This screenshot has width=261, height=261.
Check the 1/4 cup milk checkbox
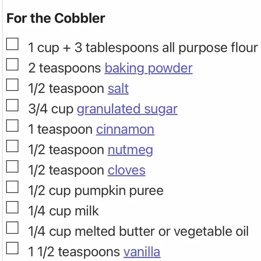click(12, 207)
